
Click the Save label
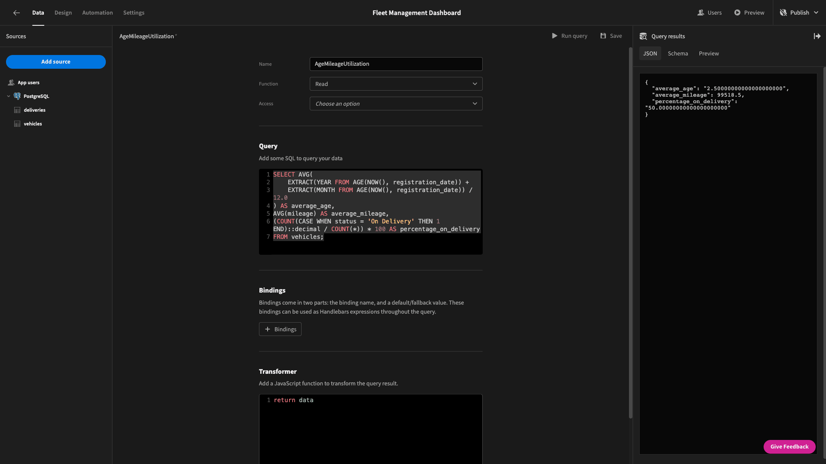(x=616, y=36)
